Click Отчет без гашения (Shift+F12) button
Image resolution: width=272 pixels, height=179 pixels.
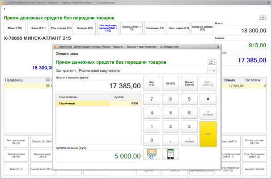click(254, 155)
